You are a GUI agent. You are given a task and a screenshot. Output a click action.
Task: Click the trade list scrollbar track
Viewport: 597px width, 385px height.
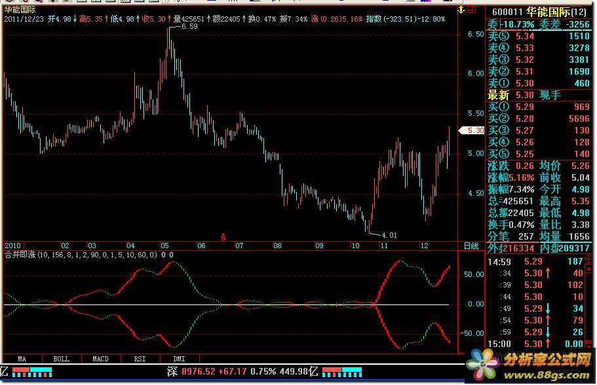point(589,306)
